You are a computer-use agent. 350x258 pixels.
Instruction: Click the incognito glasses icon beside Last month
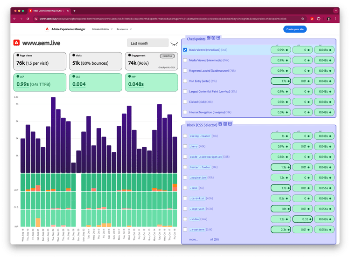[x=174, y=43]
